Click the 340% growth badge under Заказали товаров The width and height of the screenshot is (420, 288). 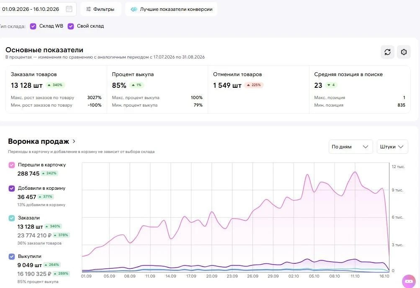click(55, 85)
